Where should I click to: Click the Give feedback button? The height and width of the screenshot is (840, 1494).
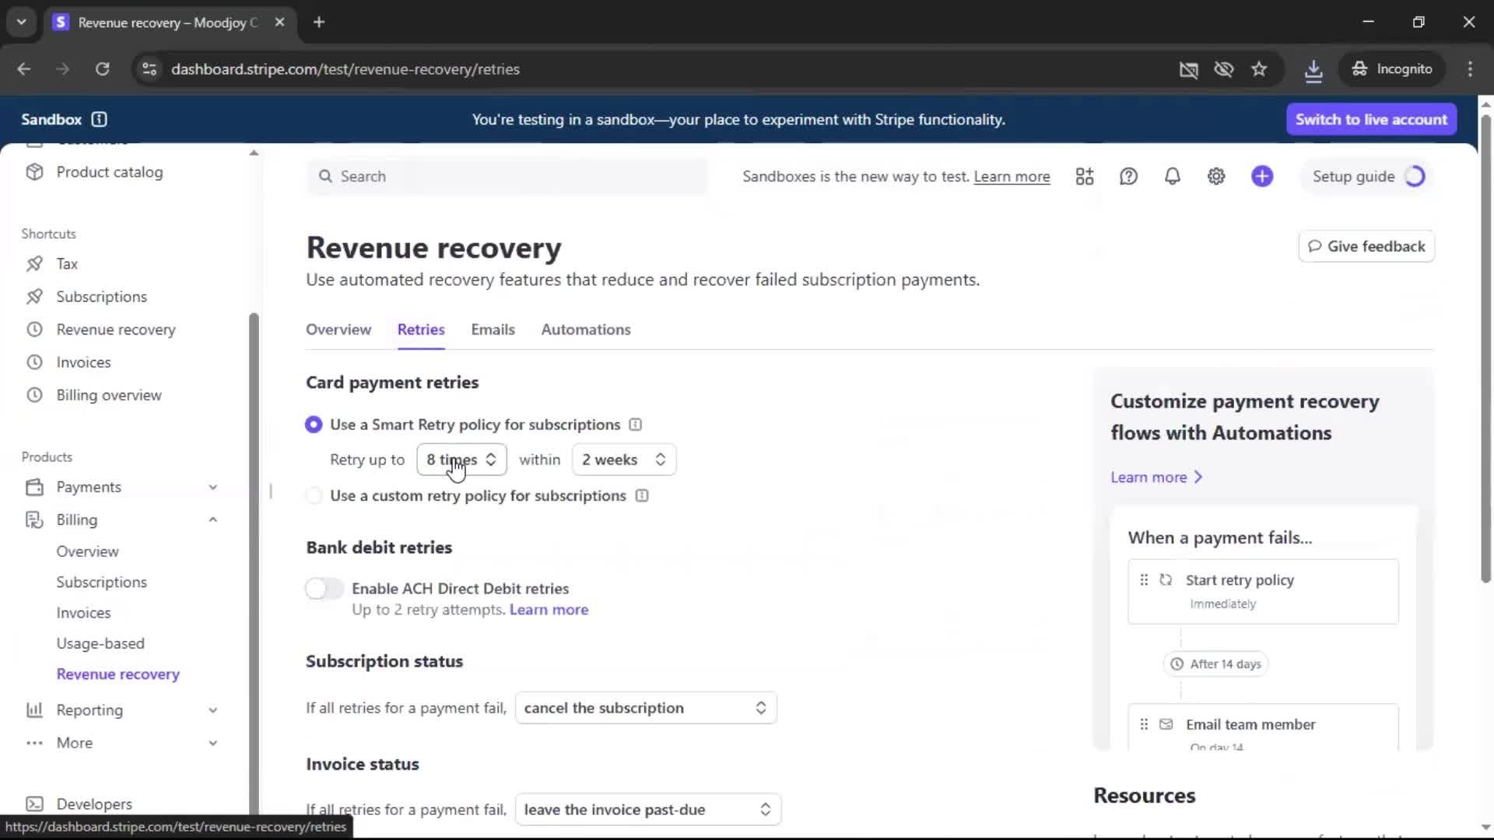click(1366, 247)
